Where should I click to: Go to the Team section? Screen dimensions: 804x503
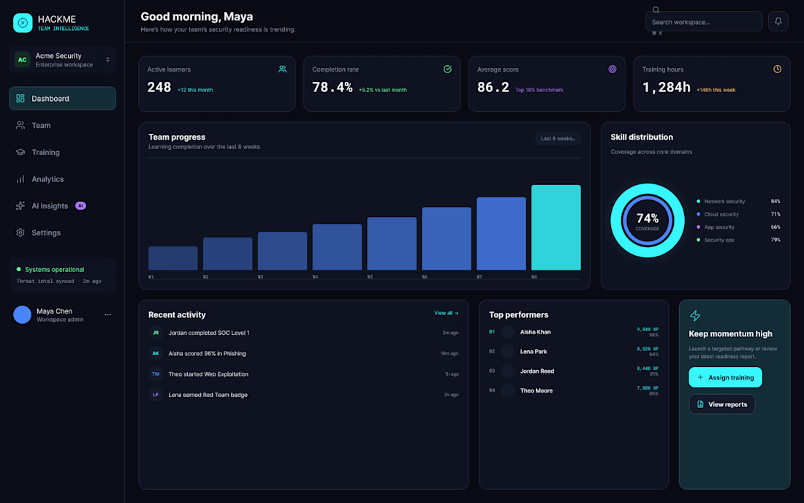tap(63, 125)
